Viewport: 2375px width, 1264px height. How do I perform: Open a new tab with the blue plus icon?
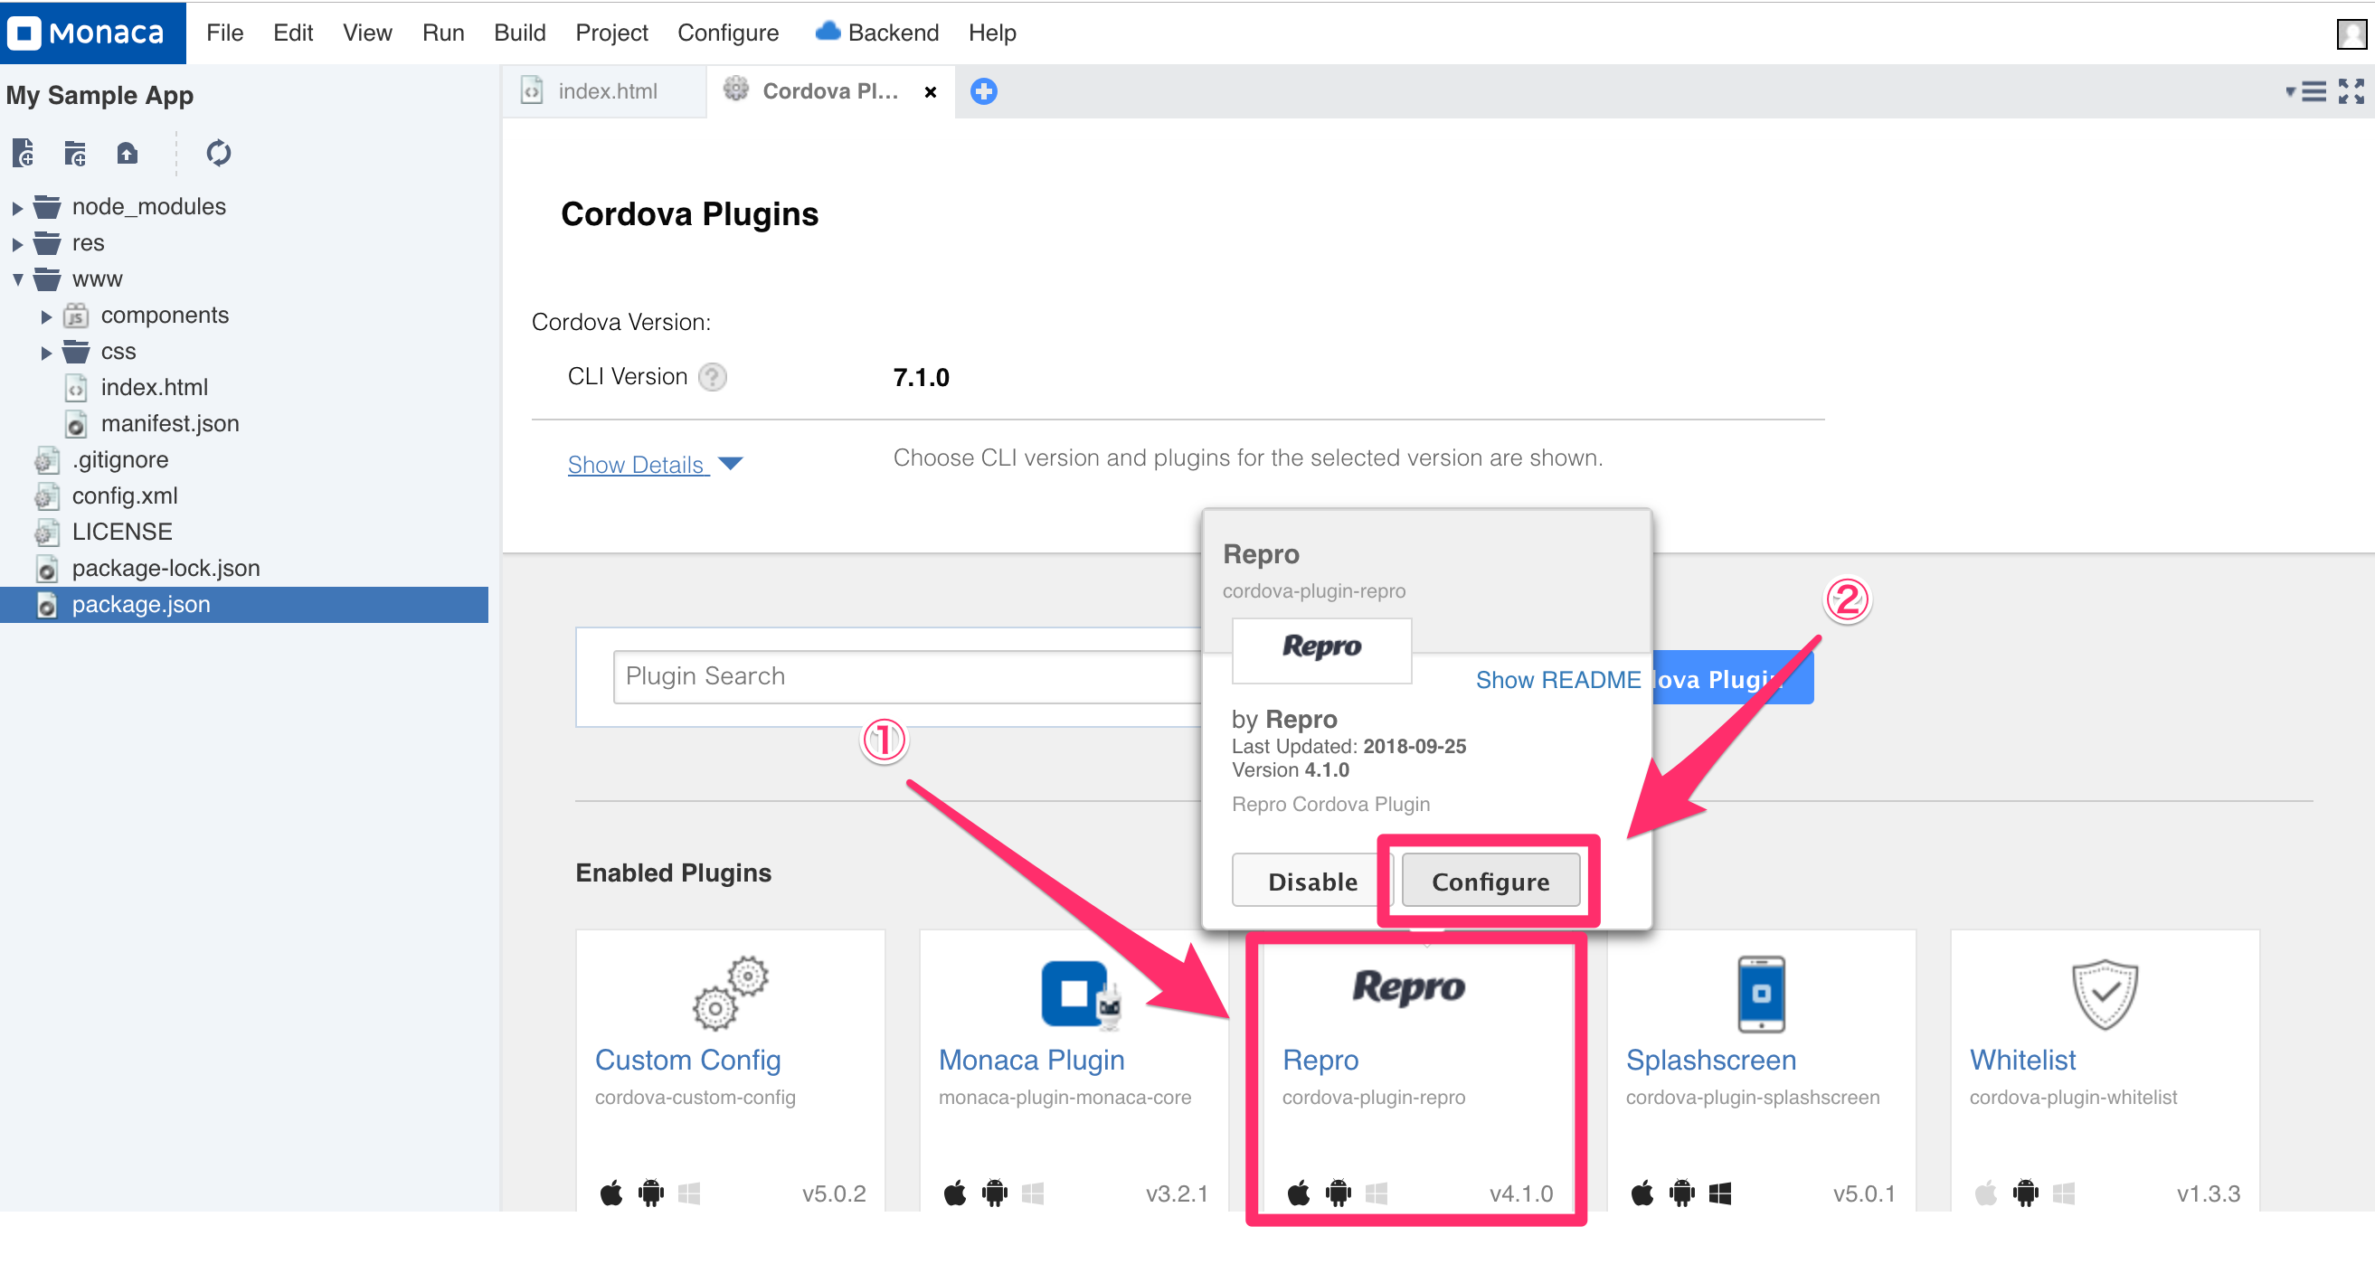click(x=984, y=91)
